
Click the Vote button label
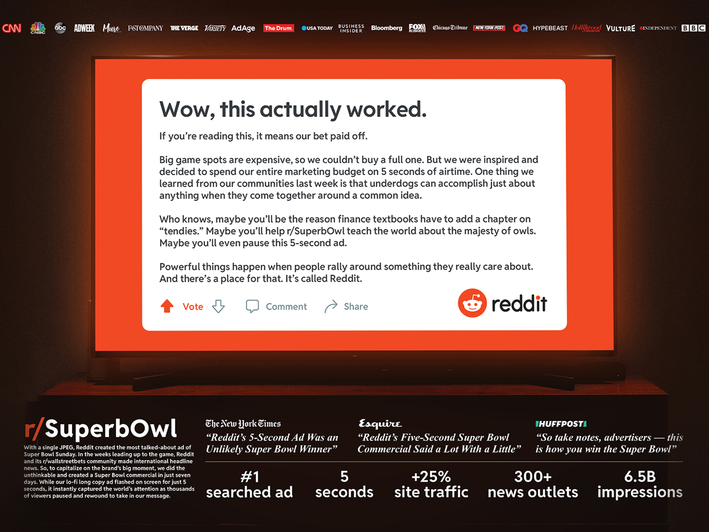(x=192, y=306)
